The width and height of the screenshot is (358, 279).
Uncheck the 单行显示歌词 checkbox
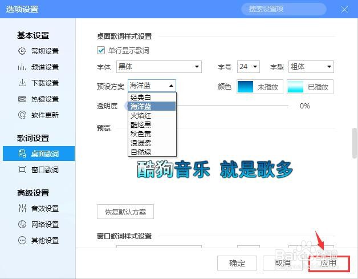(x=101, y=50)
